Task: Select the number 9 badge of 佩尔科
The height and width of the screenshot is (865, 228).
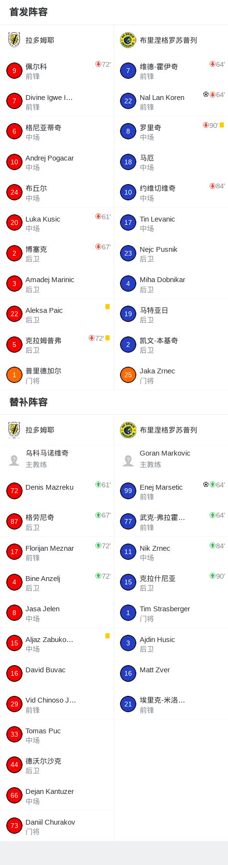Action: [x=14, y=71]
